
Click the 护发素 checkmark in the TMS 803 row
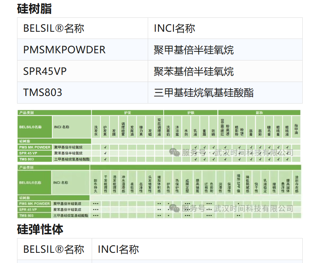click(x=105, y=159)
